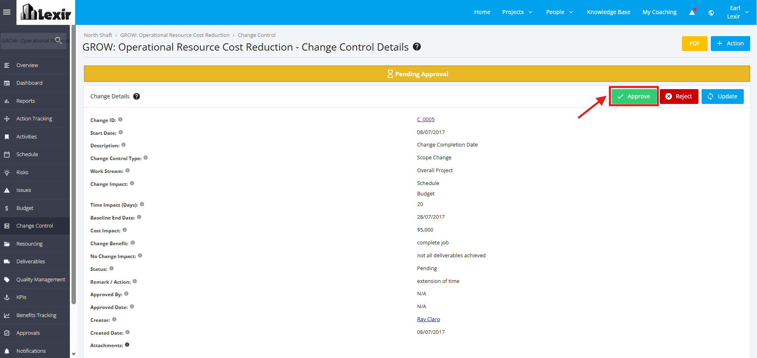The image size is (757, 358).
Task: Click the Update button
Action: [722, 96]
